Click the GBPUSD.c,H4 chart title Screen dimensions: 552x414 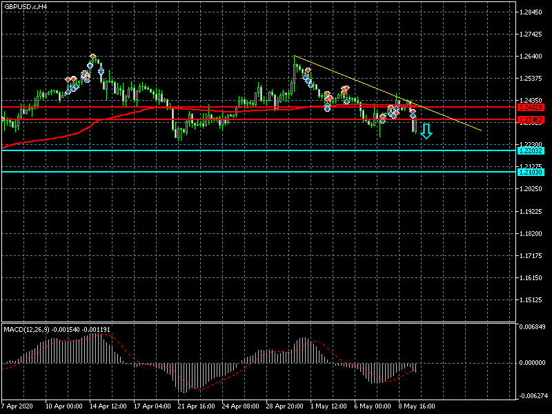(26, 6)
